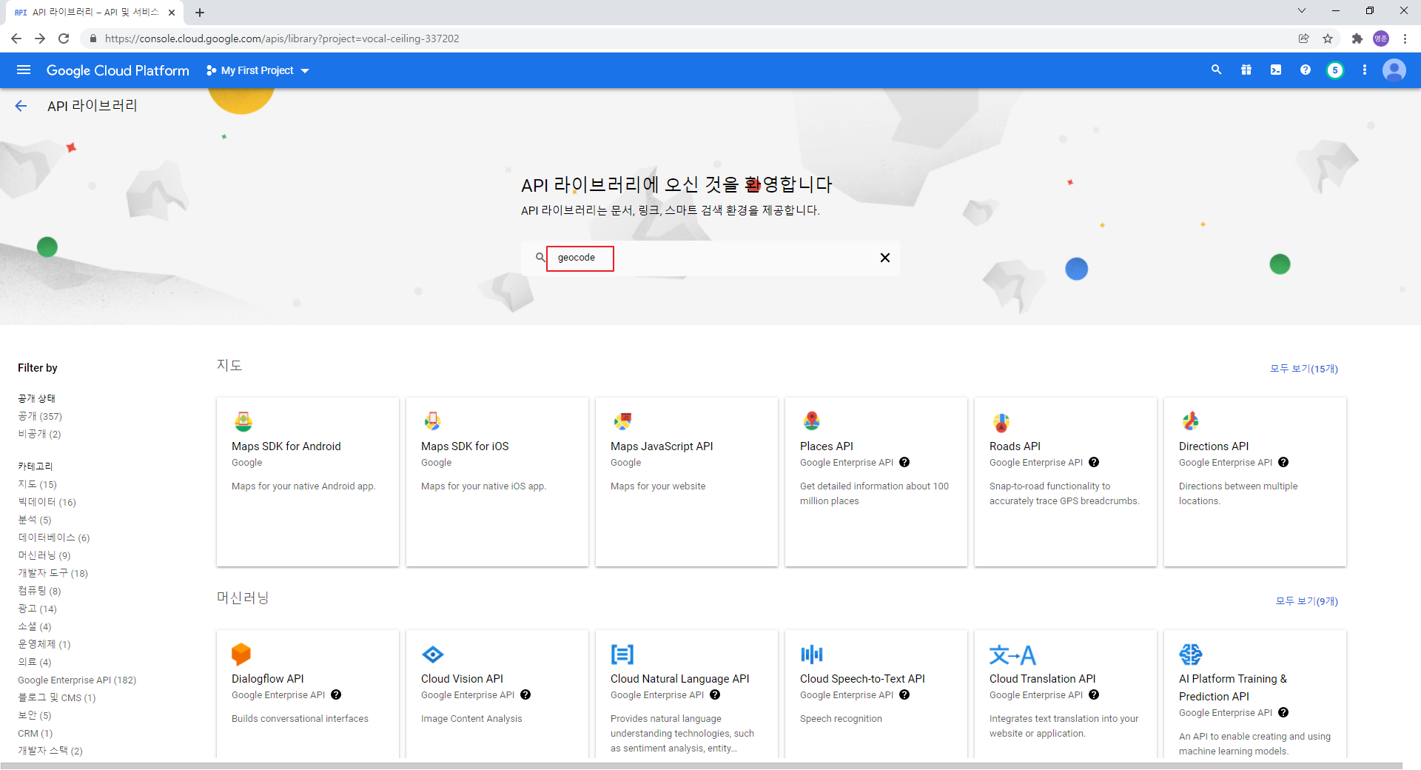1421x770 pixels.
Task: Click the search magnifier in blue header
Action: click(x=1216, y=70)
